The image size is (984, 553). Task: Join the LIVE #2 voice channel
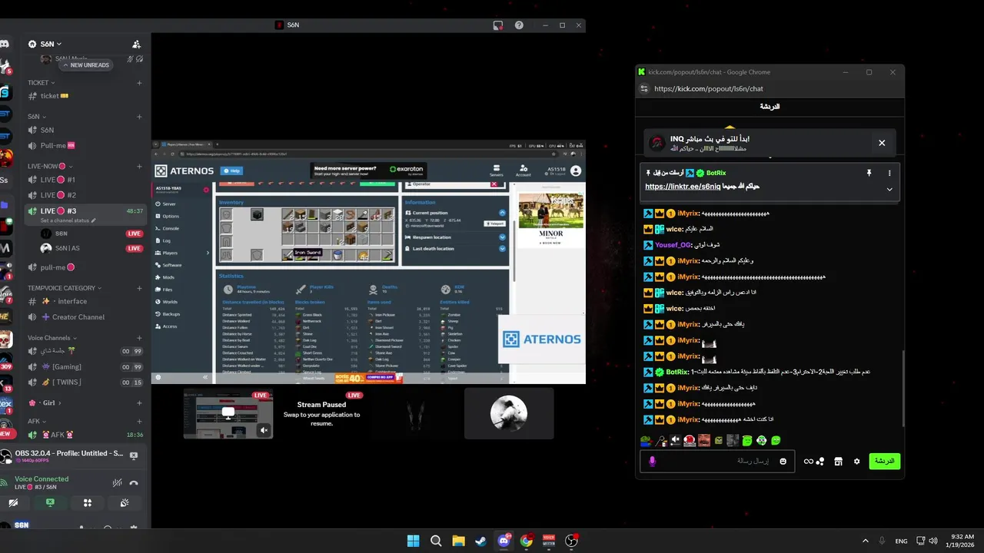[x=85, y=195]
